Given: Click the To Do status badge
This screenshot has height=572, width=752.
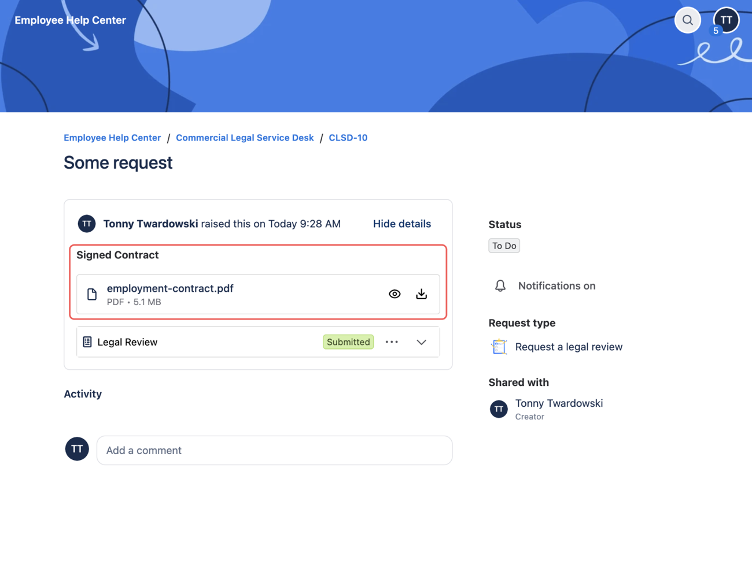Looking at the screenshot, I should [504, 246].
